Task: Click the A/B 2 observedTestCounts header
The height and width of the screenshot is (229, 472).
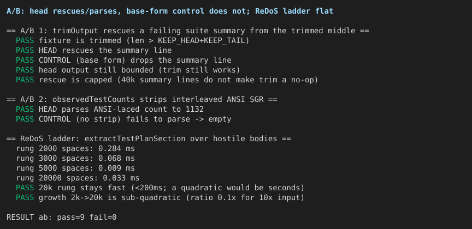Action: [142, 99]
